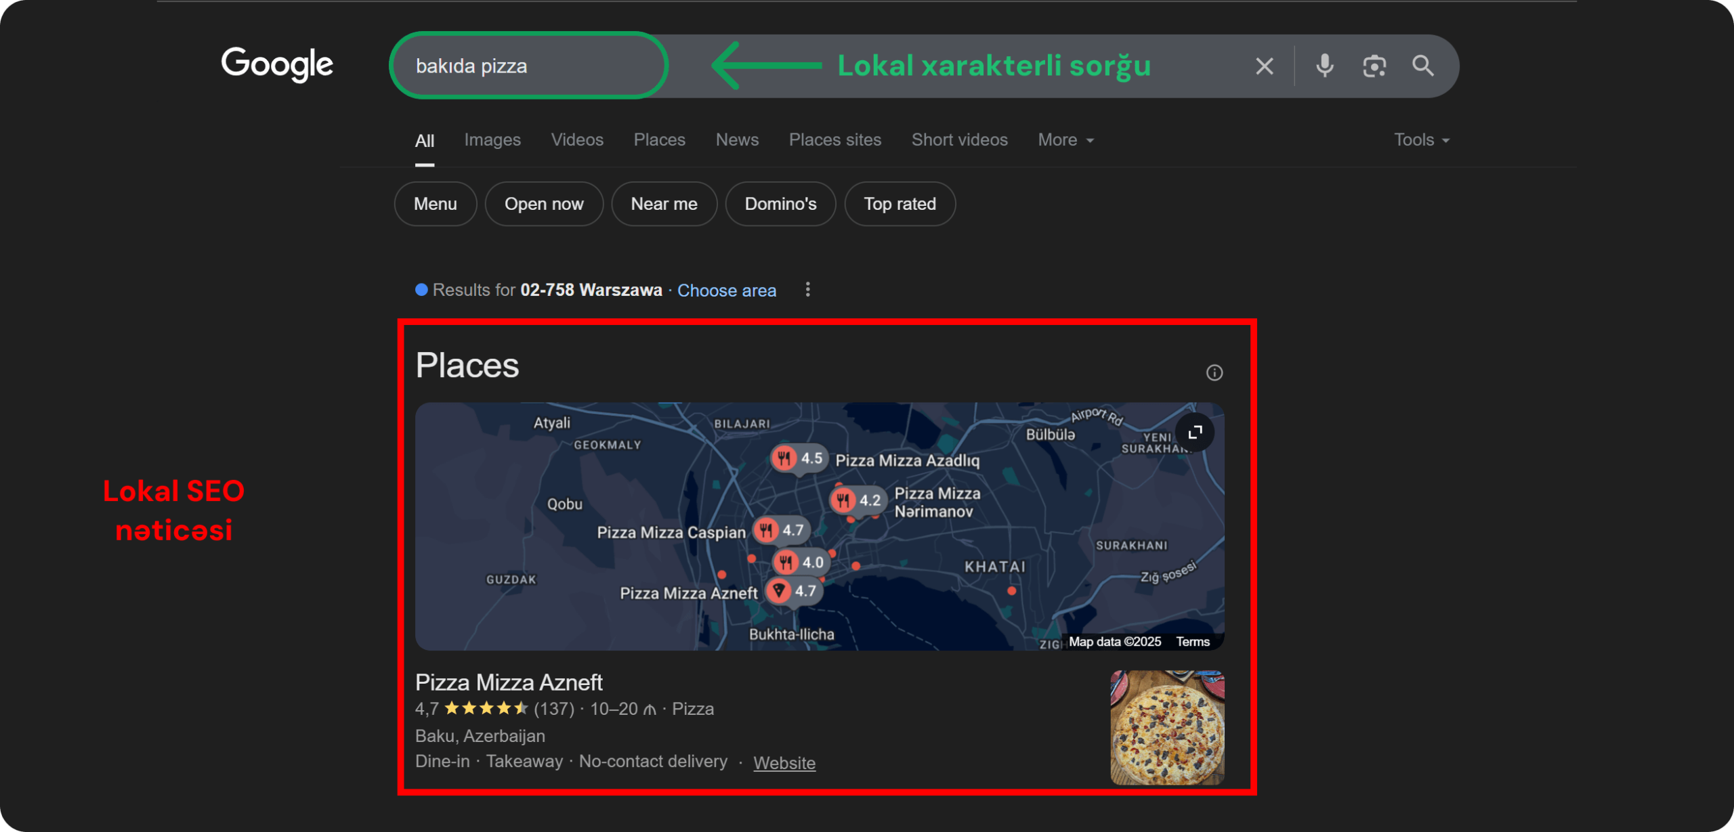Select the Pizza Mizza Caspian 4.7 map pin
This screenshot has height=832, width=1734.
[782, 530]
